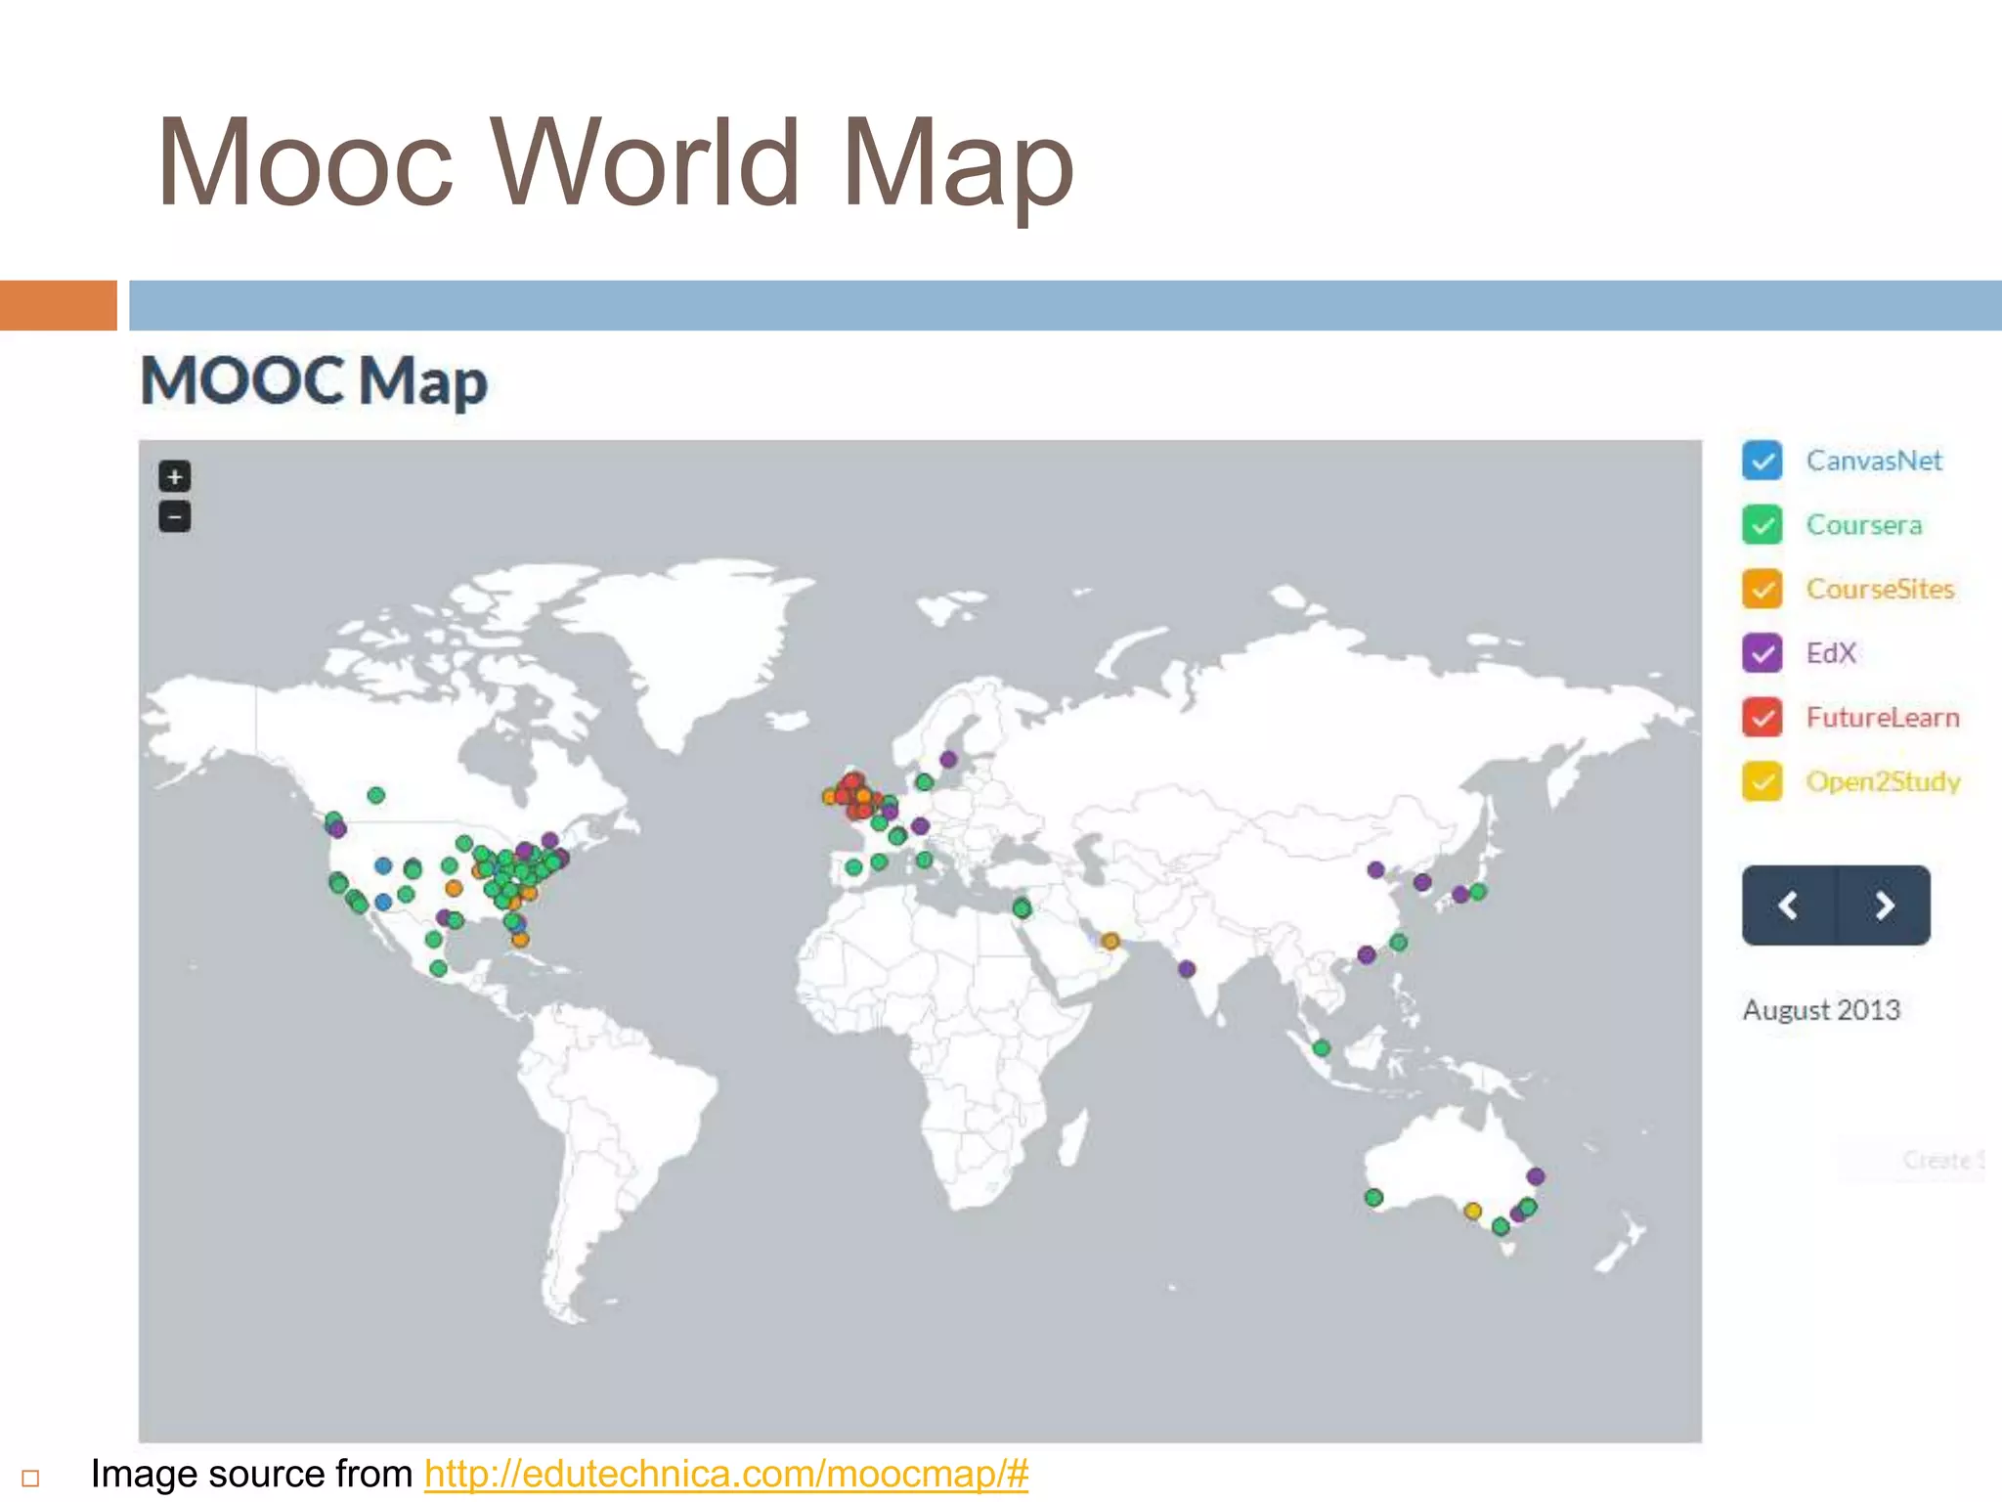Zoom in the map with plus button
Image resolution: width=2002 pixels, height=1502 pixels.
coord(175,477)
